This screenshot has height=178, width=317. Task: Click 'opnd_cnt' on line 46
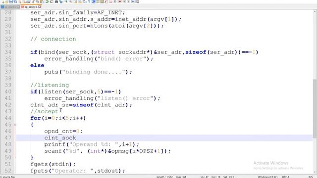(x=58, y=131)
